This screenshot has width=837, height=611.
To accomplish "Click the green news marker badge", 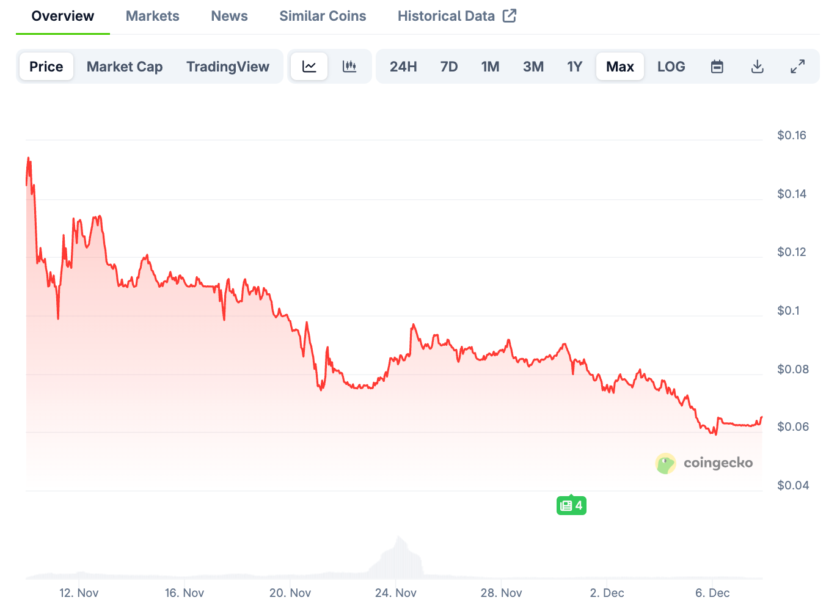I will coord(571,505).
